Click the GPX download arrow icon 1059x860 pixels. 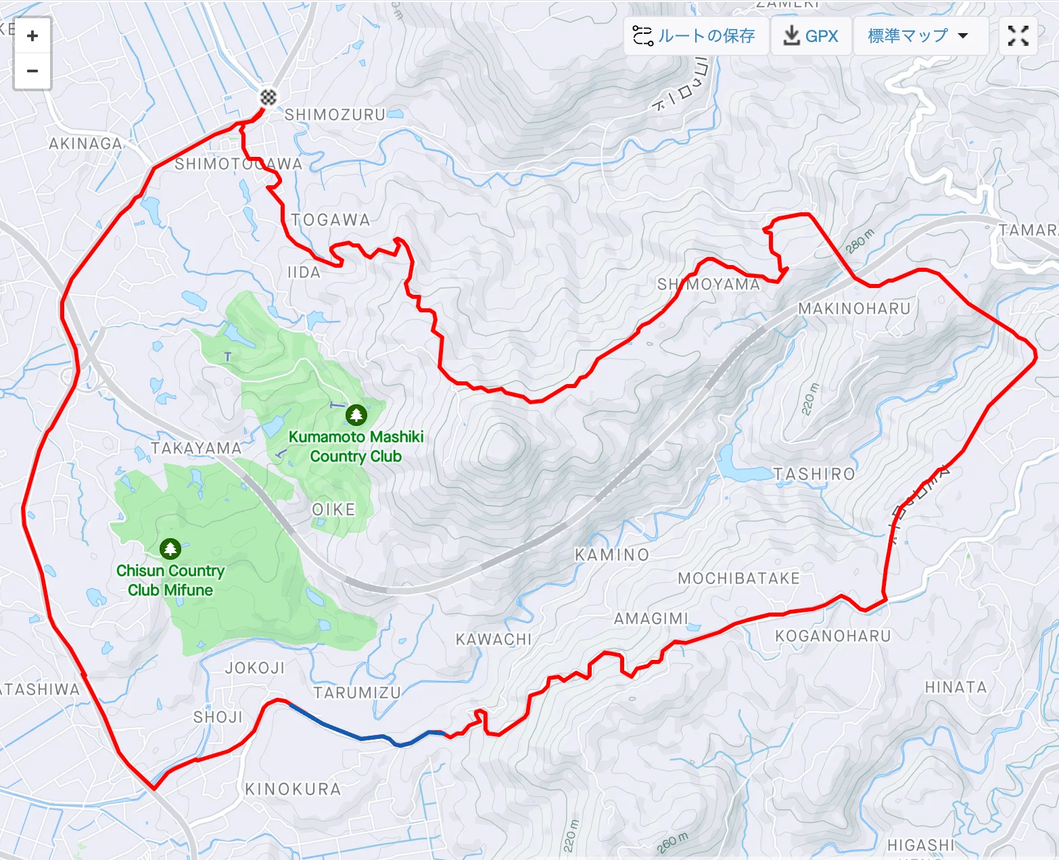(791, 35)
